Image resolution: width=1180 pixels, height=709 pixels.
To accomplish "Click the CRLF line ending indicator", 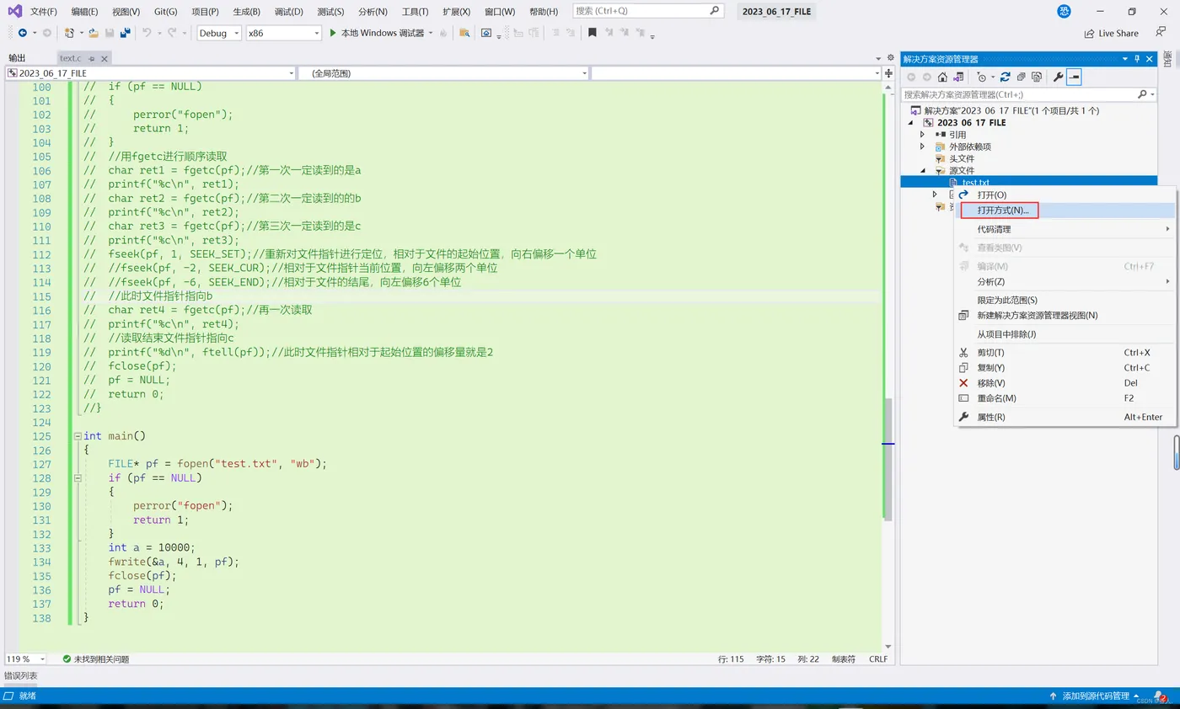I will (x=878, y=659).
